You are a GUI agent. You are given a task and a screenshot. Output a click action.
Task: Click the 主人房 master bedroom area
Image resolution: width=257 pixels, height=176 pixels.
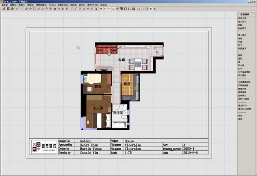(x=99, y=108)
